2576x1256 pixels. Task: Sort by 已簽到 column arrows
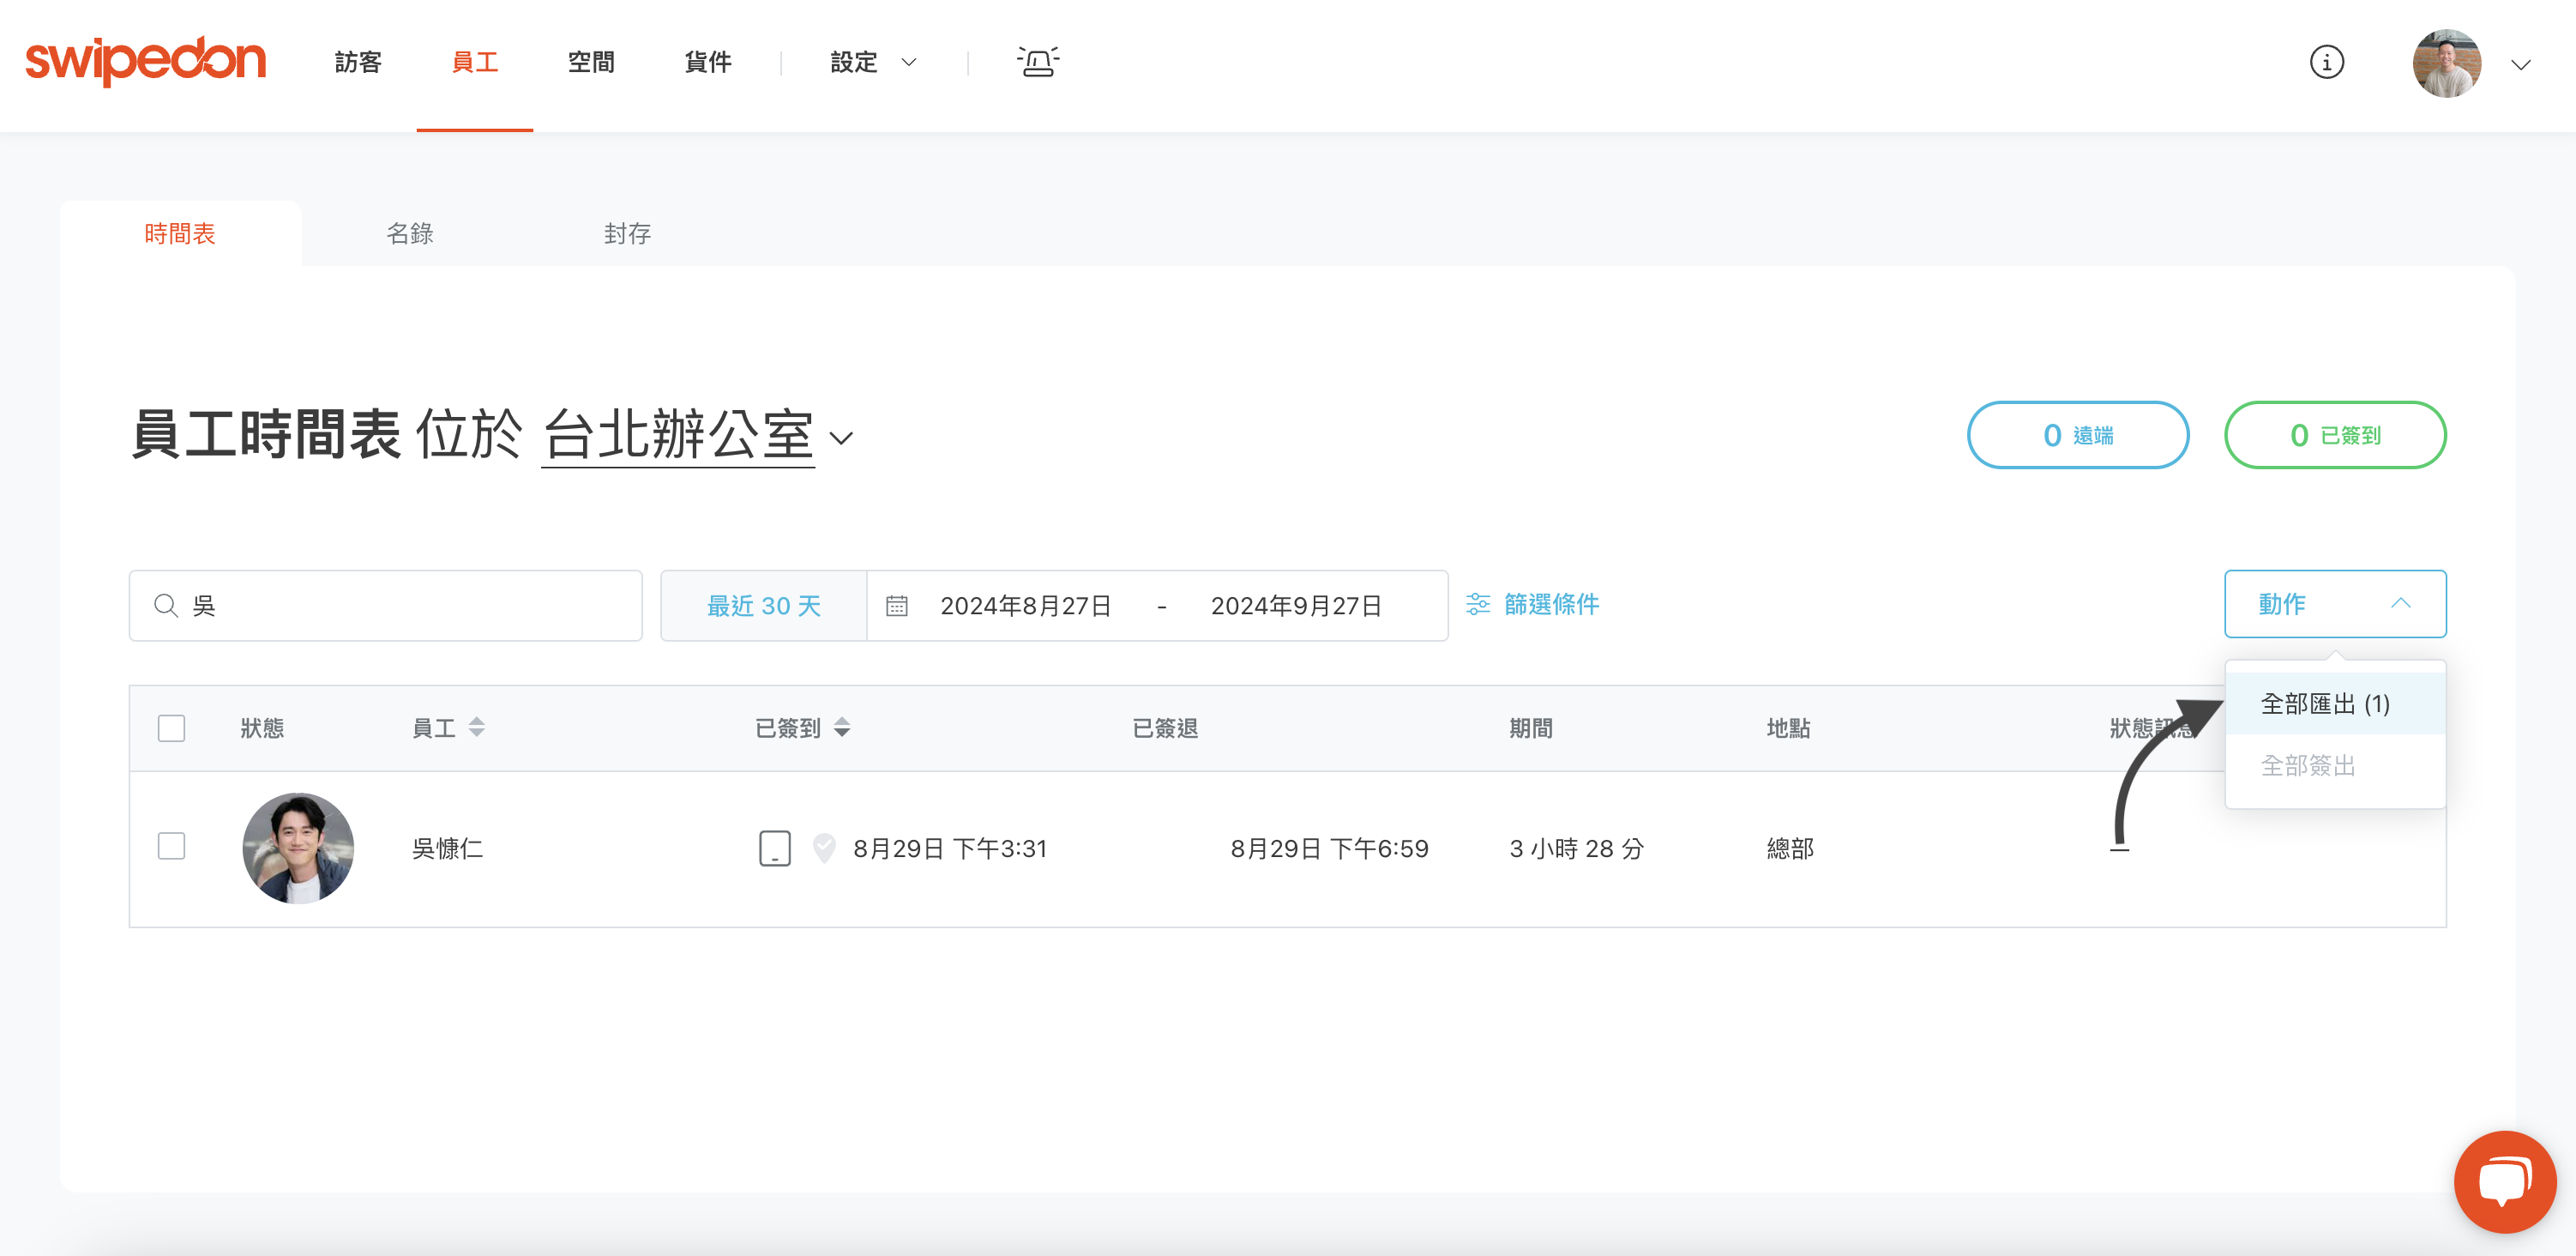coord(842,728)
